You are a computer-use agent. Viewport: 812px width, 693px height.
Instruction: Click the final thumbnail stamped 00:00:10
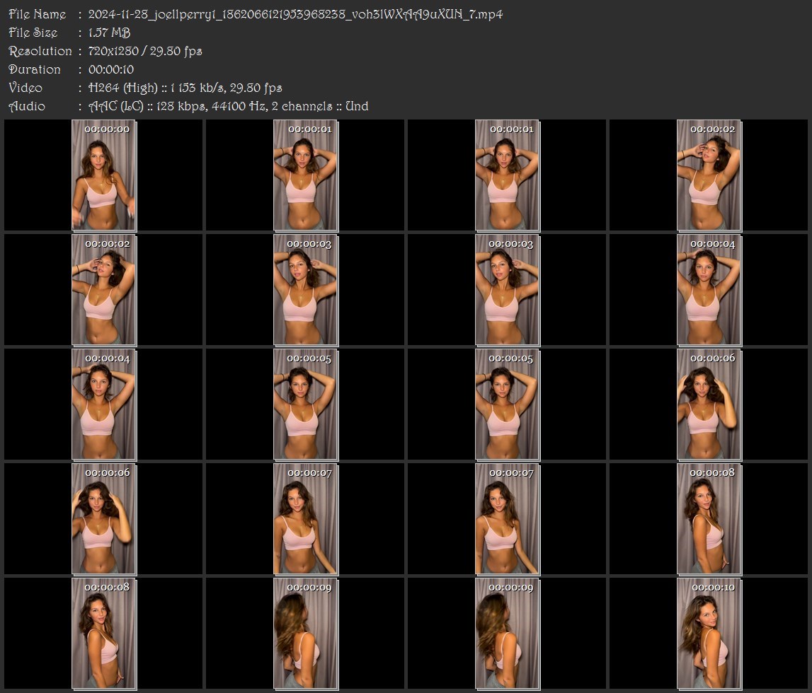pos(709,634)
